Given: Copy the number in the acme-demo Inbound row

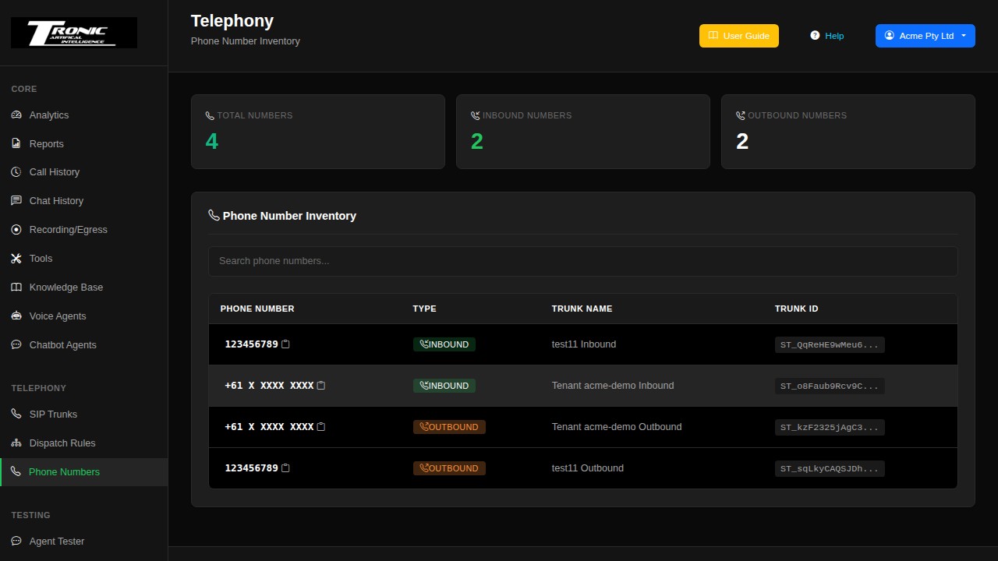Looking at the screenshot, I should pyautogui.click(x=321, y=386).
